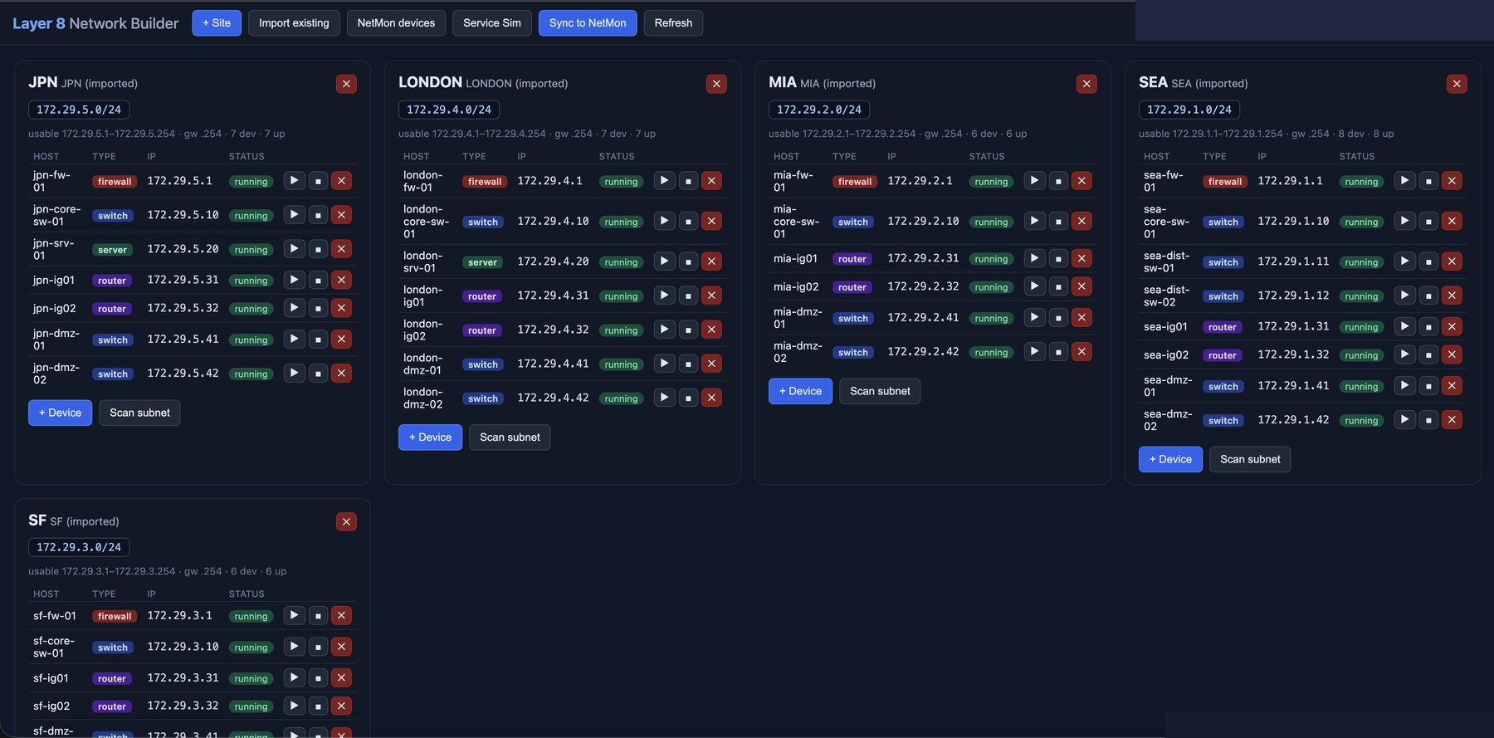
Task: Start sea-fw-01 firewall
Action: pos(1404,181)
